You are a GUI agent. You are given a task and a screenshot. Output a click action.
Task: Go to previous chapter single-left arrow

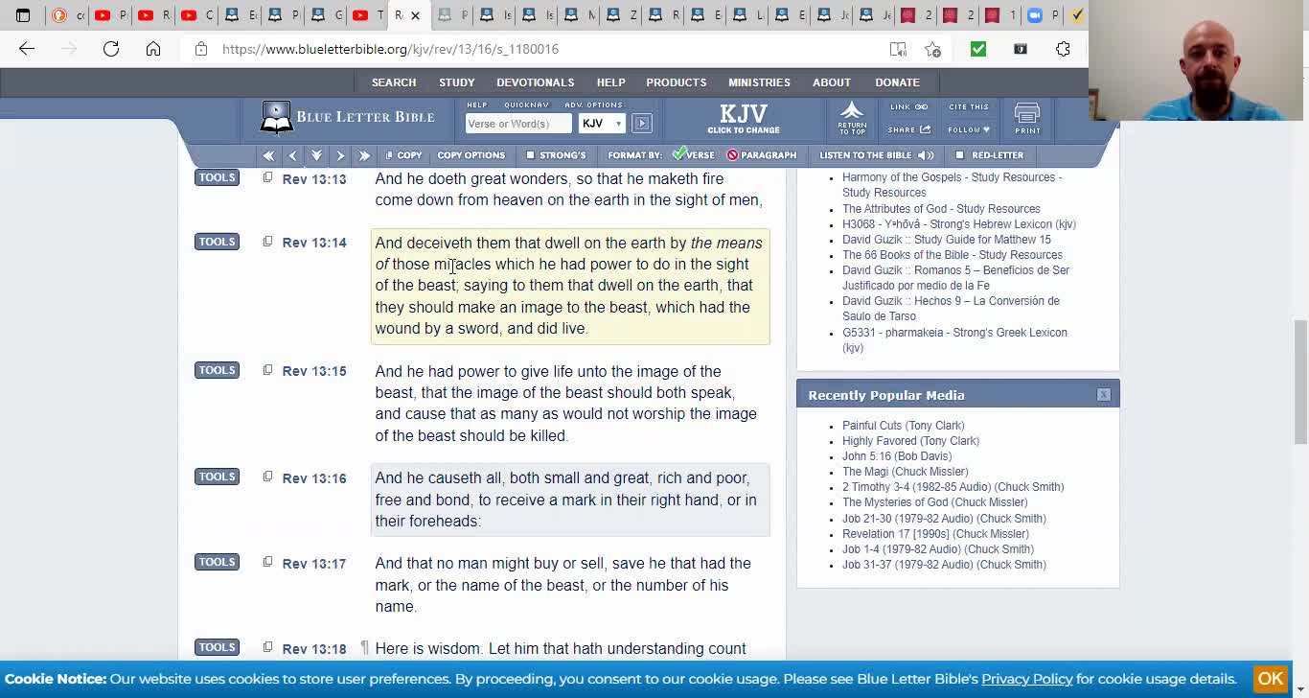(292, 155)
